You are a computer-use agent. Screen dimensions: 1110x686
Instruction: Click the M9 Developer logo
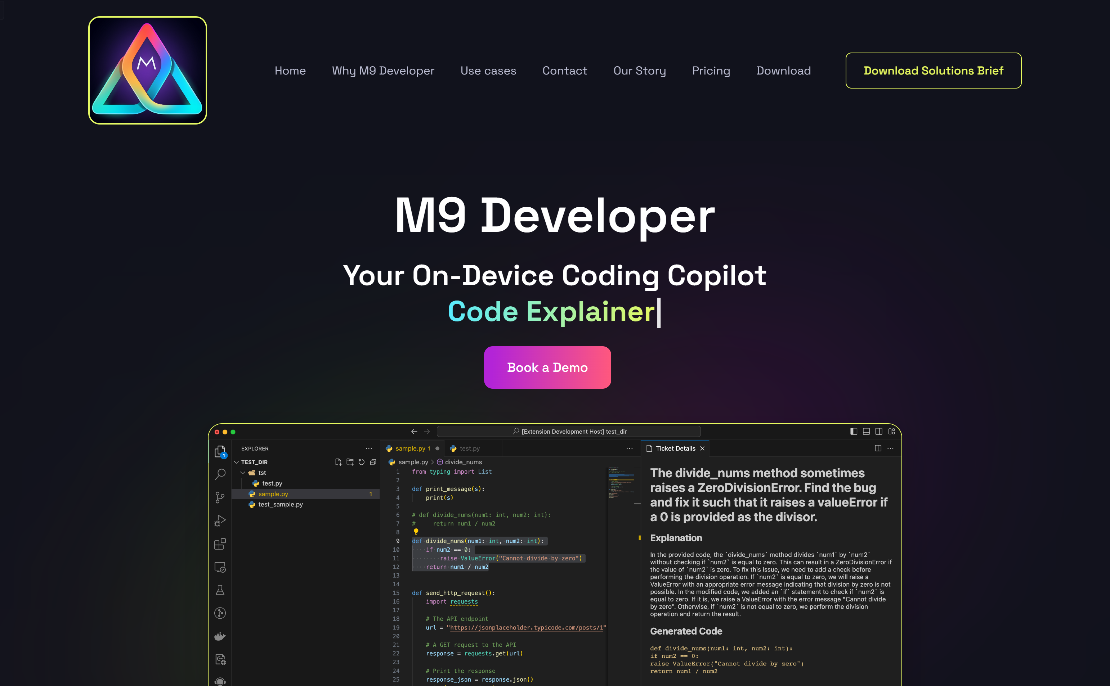click(148, 70)
